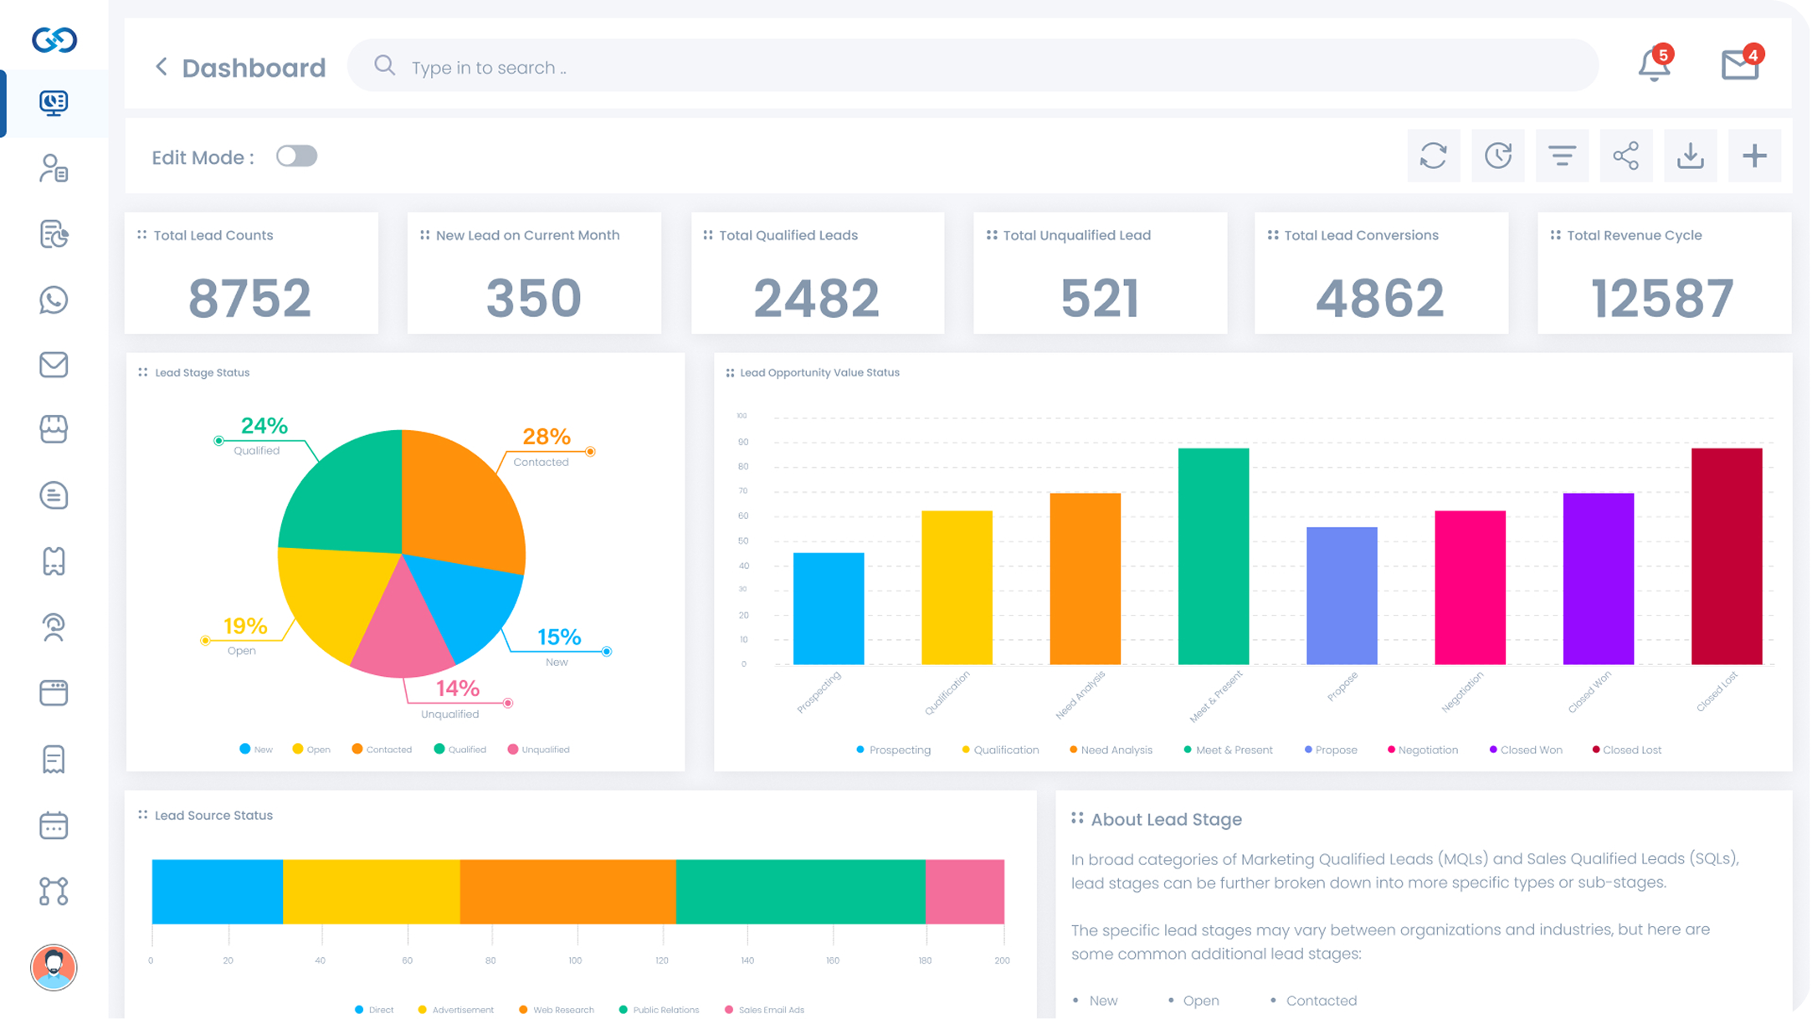The image size is (1812, 1019).
Task: Click user avatar at sidebar bottom
Action: pyautogui.click(x=54, y=968)
